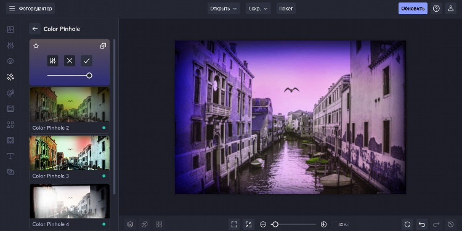This screenshot has width=462, height=231.
Task: Click the Фоторедактор label
Action: click(x=35, y=9)
